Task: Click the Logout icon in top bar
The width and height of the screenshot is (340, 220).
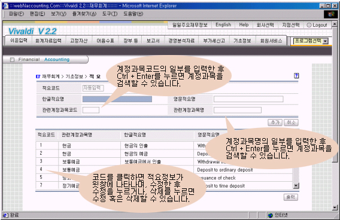Action: [309, 25]
